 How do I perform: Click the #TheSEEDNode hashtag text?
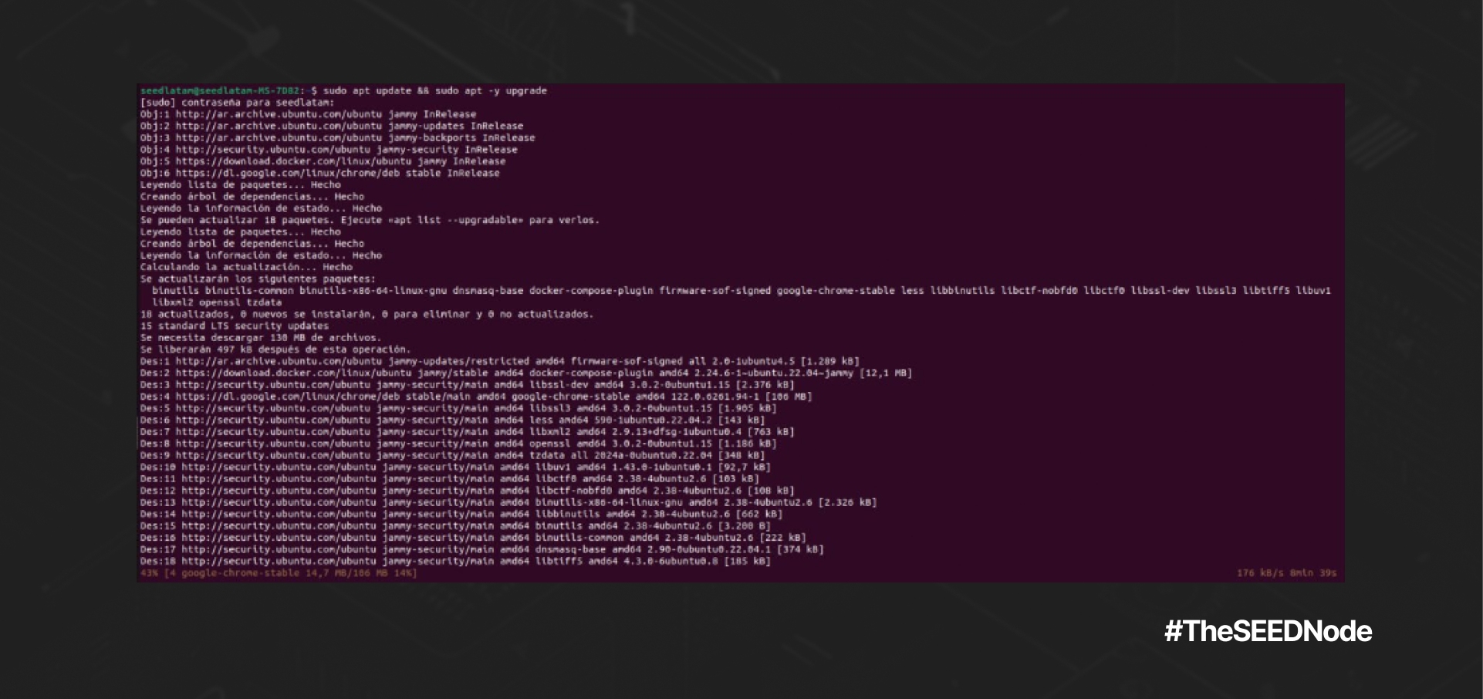coord(1268,631)
